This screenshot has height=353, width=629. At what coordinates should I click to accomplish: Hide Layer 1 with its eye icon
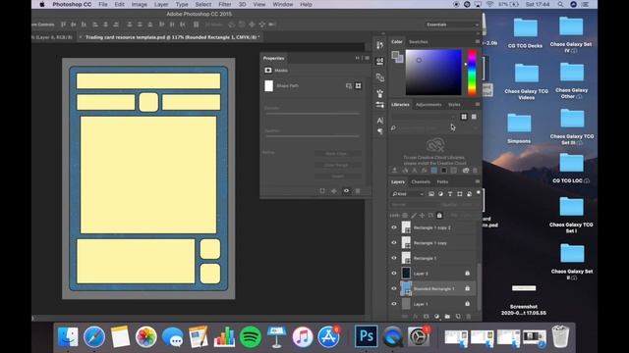click(394, 303)
